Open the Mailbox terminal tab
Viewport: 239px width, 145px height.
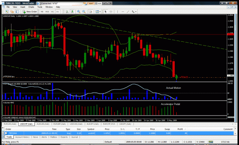pos(54,137)
